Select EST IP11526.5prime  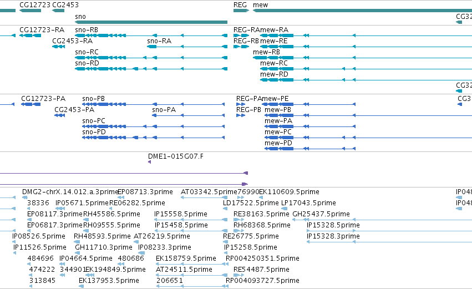click(x=15, y=253)
